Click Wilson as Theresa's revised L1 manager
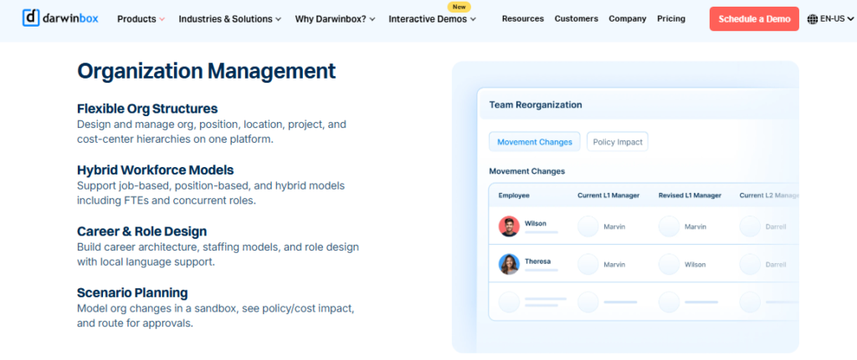Image resolution: width=857 pixels, height=360 pixels. (695, 265)
